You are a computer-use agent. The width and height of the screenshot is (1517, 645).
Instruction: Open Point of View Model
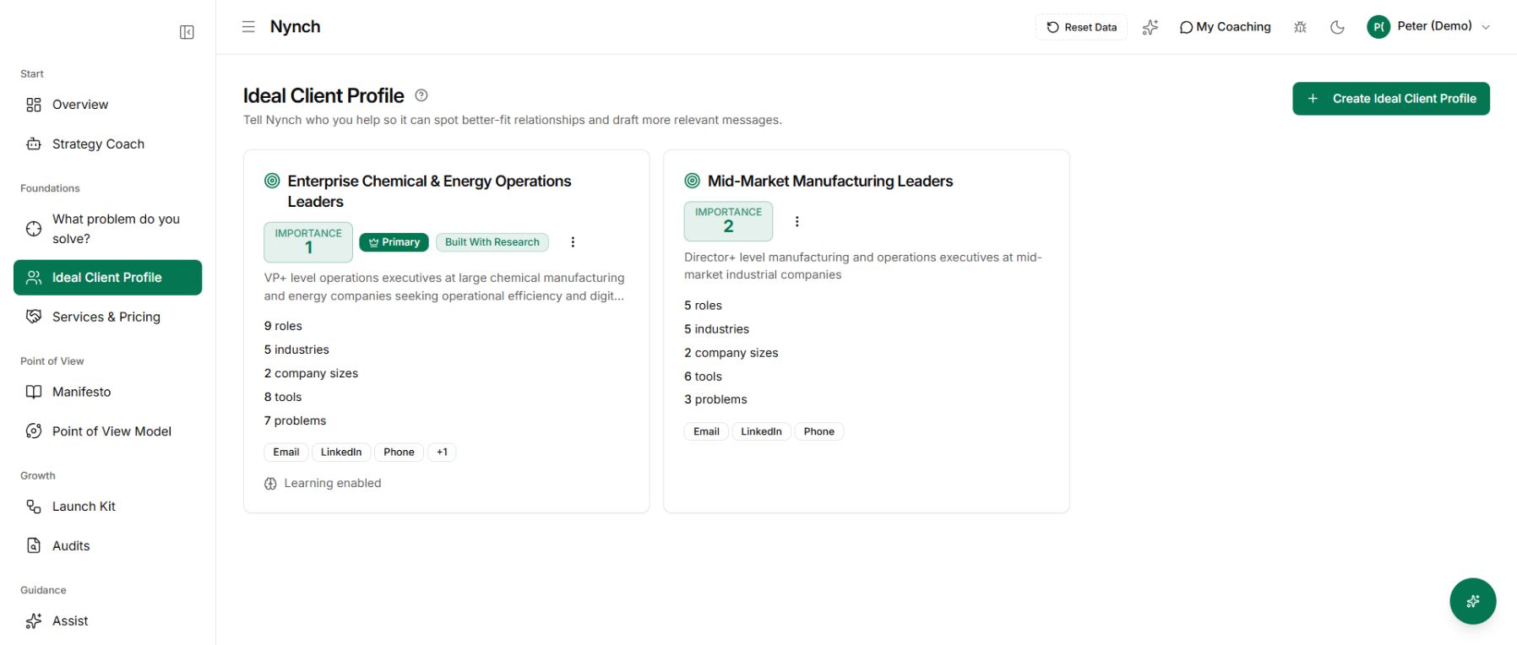107,431
